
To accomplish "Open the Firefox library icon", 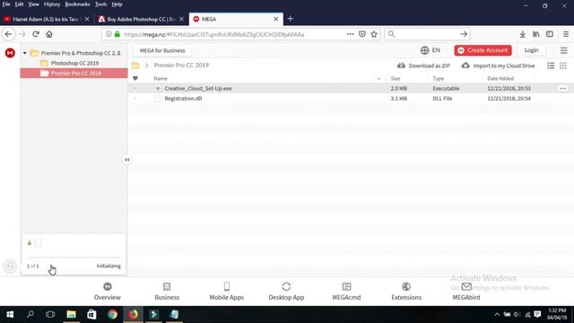I will 536,34.
